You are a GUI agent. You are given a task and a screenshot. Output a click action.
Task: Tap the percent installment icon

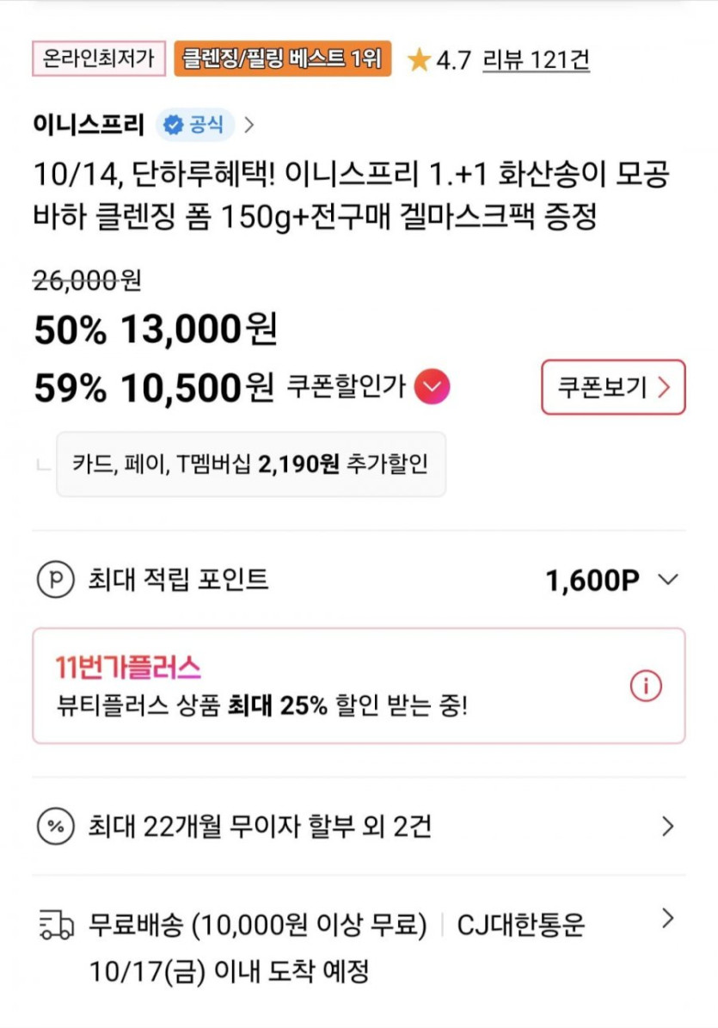[x=57, y=827]
